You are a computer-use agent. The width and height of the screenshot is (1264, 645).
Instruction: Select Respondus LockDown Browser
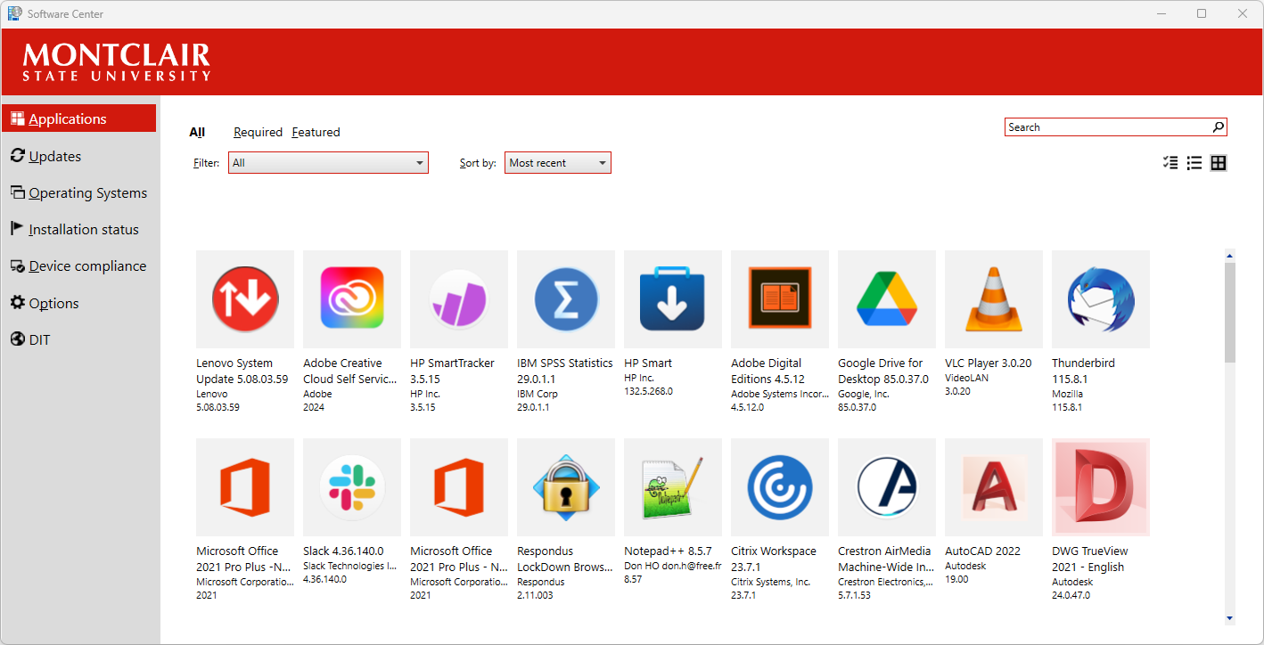[565, 487]
